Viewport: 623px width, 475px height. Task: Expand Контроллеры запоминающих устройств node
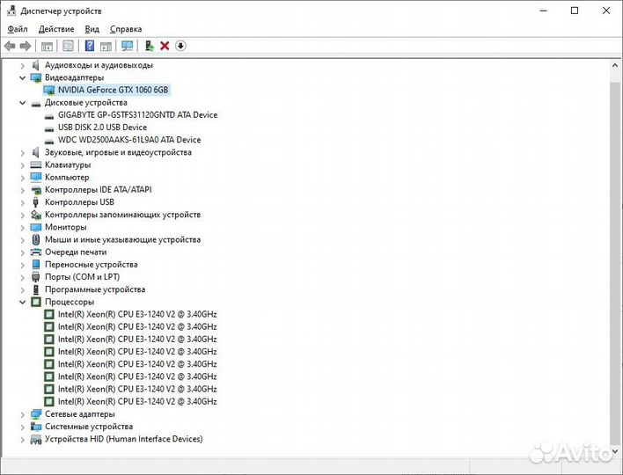(x=23, y=215)
